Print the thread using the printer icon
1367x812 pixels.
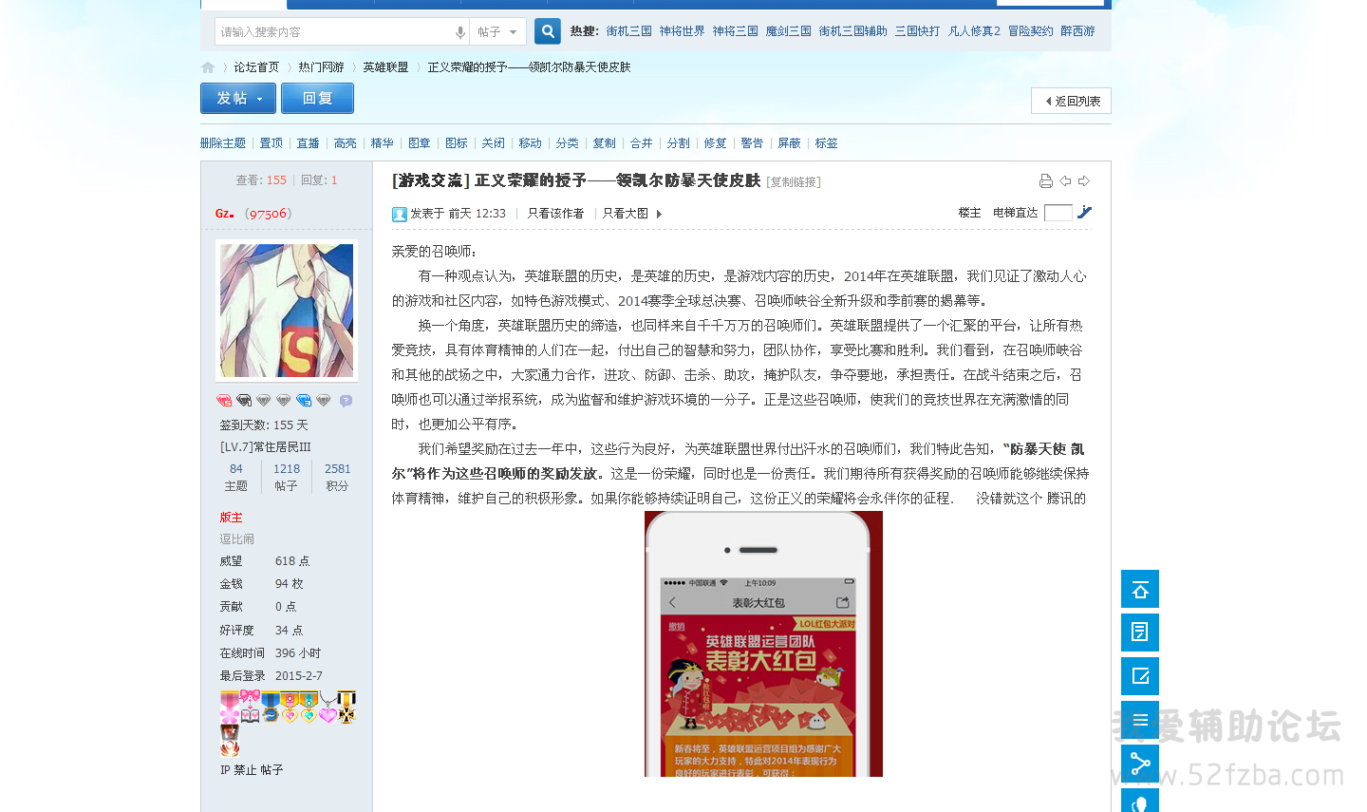1045,181
